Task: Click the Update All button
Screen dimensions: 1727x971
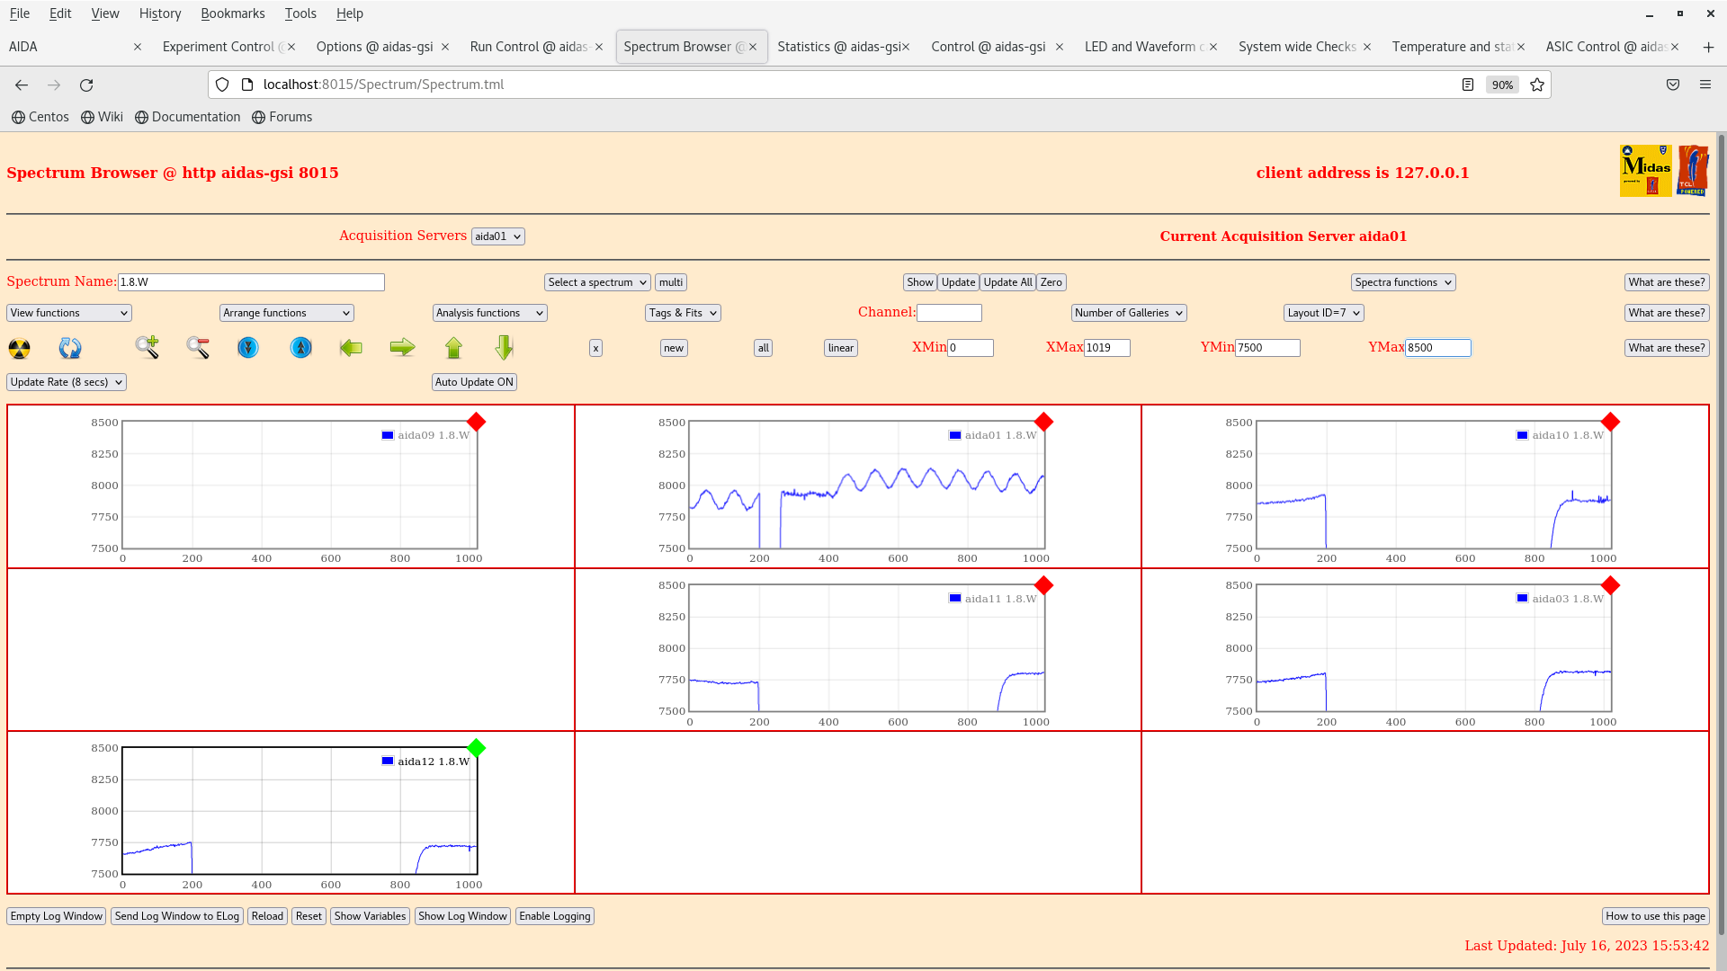Action: [1007, 282]
